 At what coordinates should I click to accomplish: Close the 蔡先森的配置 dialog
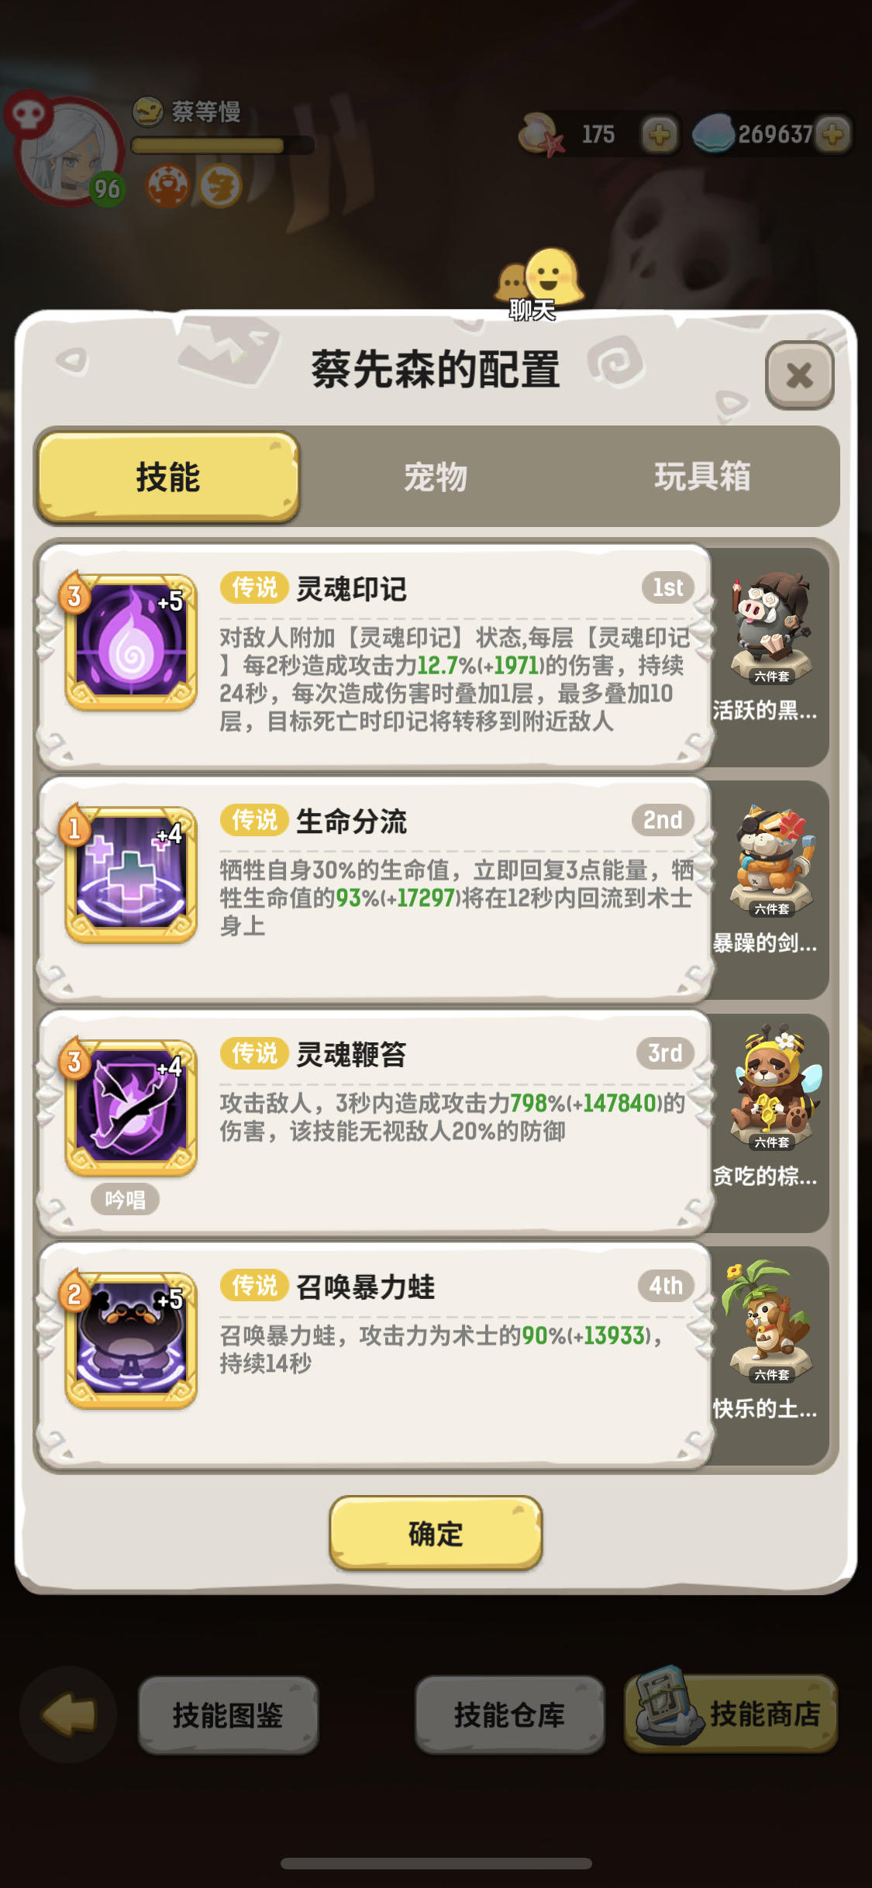800,375
